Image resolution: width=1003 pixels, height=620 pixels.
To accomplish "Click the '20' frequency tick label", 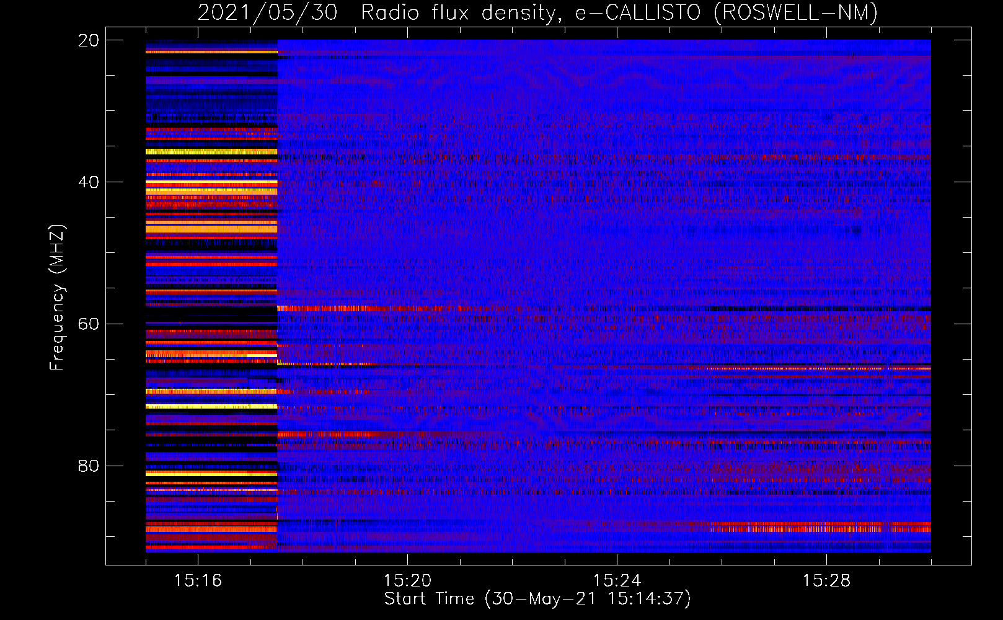I will click(x=88, y=40).
